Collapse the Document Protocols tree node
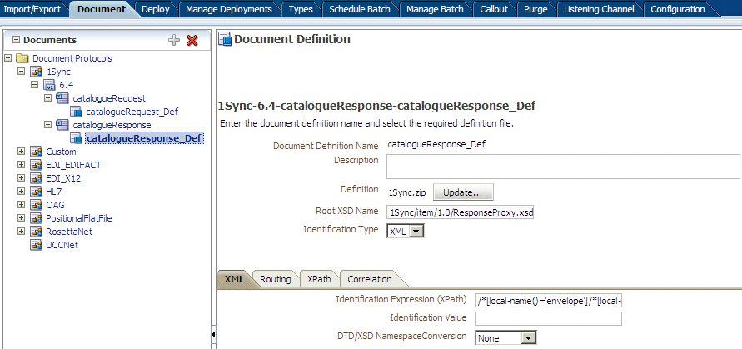Screen dimensions: 742x349 point(7,57)
